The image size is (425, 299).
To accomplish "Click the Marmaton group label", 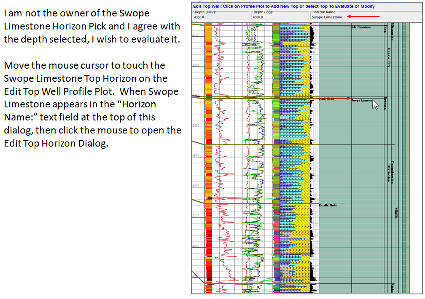I will [389, 174].
